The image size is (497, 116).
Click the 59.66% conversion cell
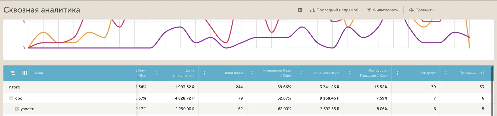[284, 87]
